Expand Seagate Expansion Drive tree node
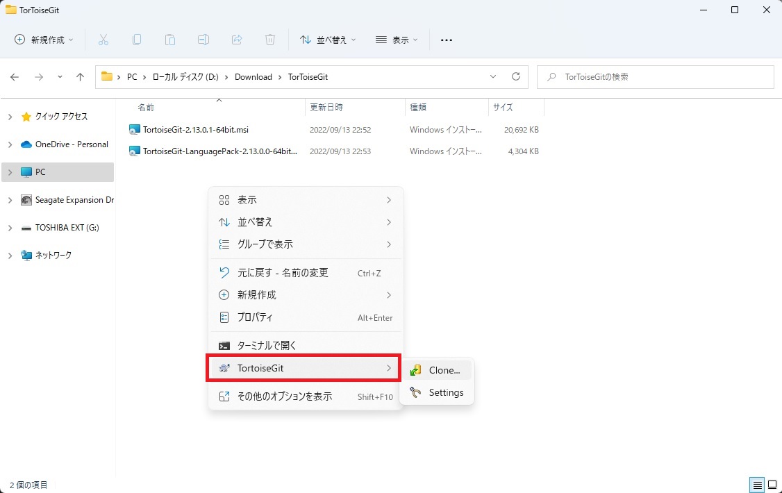This screenshot has height=493, width=782. (x=10, y=201)
